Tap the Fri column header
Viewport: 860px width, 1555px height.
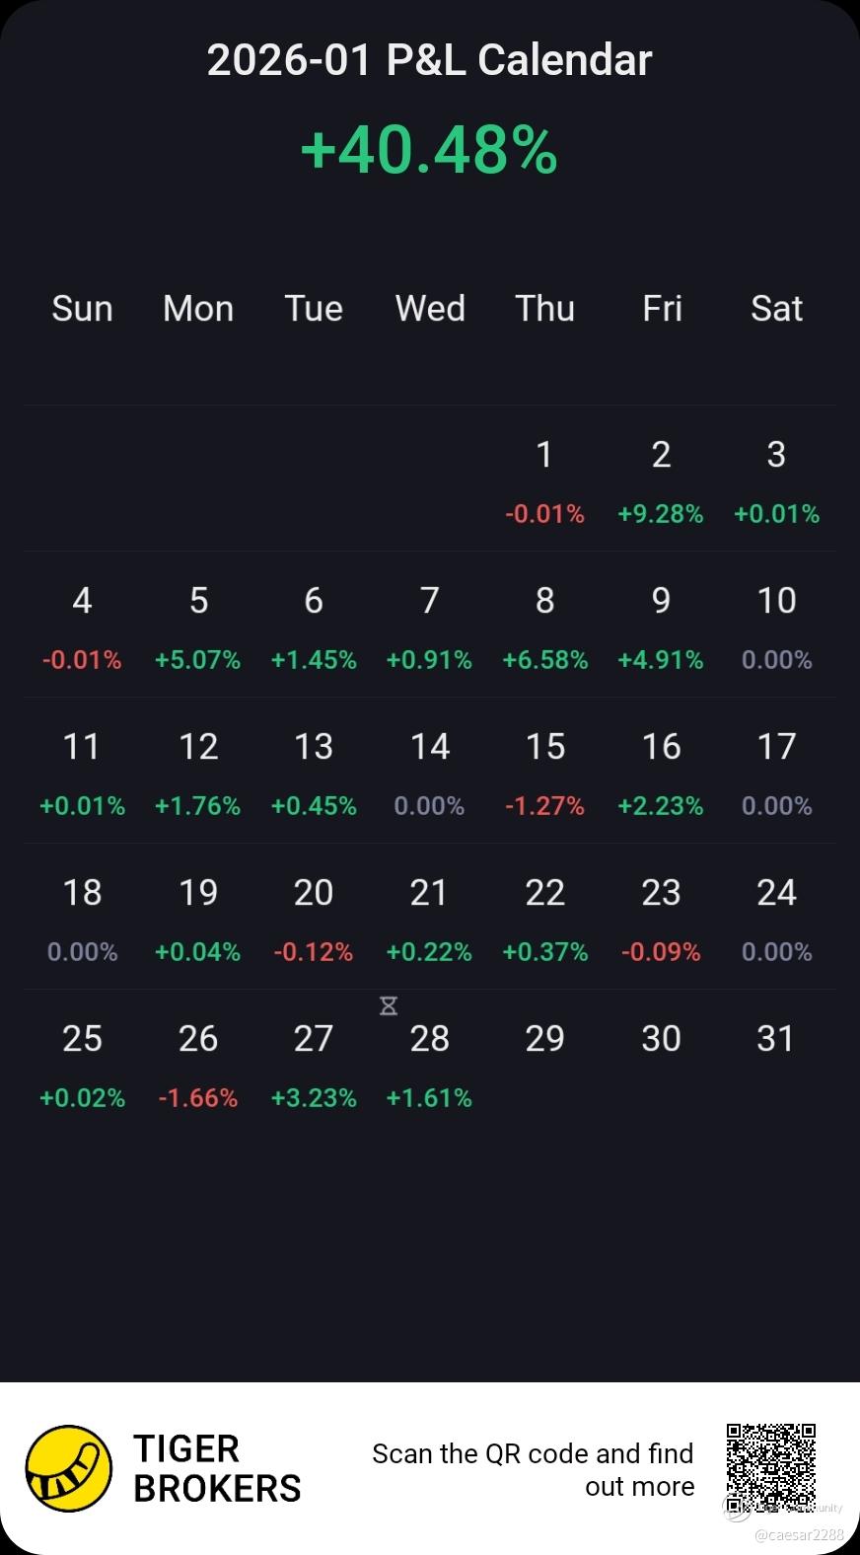point(662,308)
